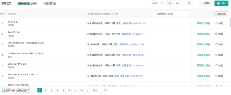Click DIGITAL APPS S.A. company name
Screen dimensions: 231x95
pos(17,64)
